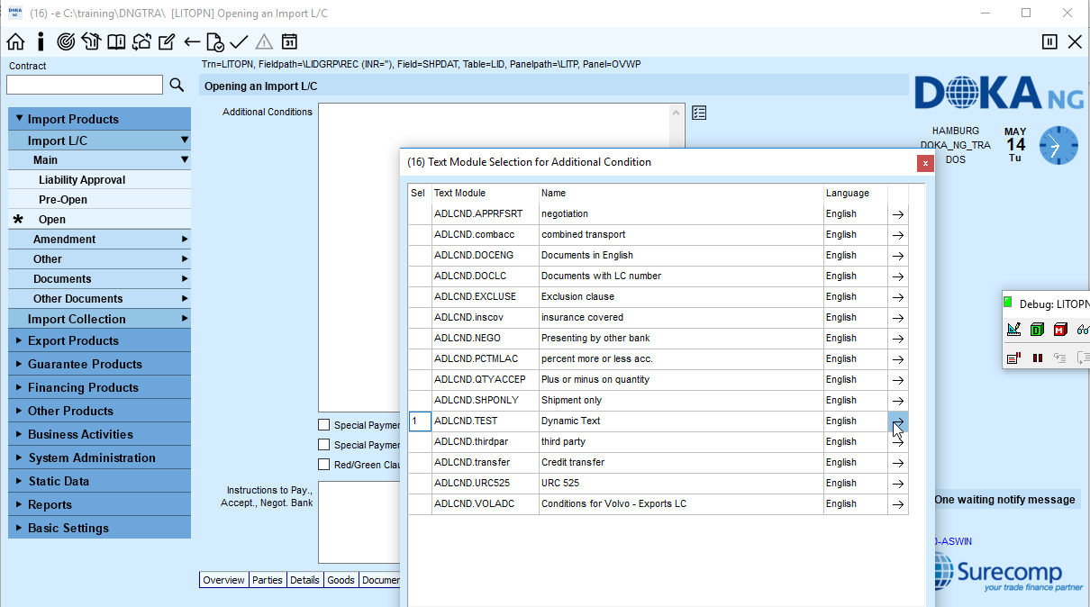Click the magnifier icon beside Contract field
This screenshot has width=1090, height=607.
pos(177,85)
